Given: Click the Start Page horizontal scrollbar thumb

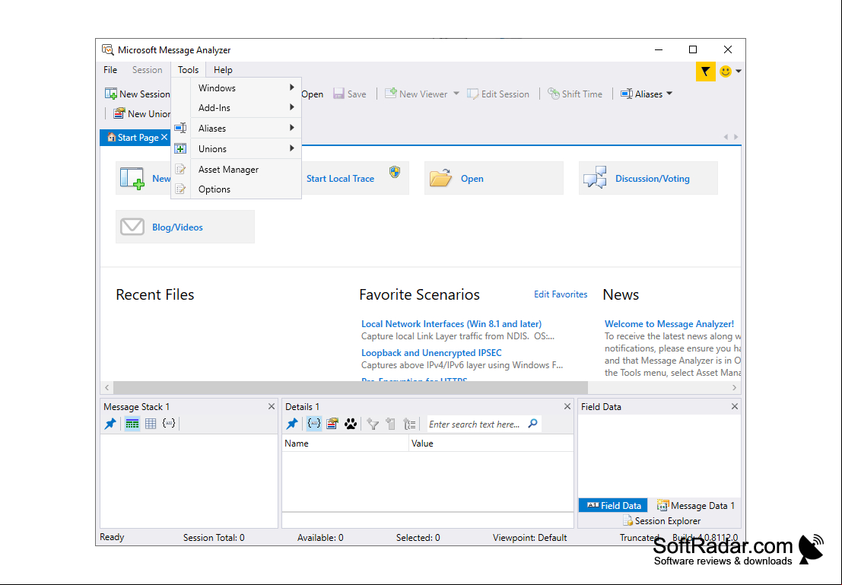Looking at the screenshot, I should (x=351, y=387).
